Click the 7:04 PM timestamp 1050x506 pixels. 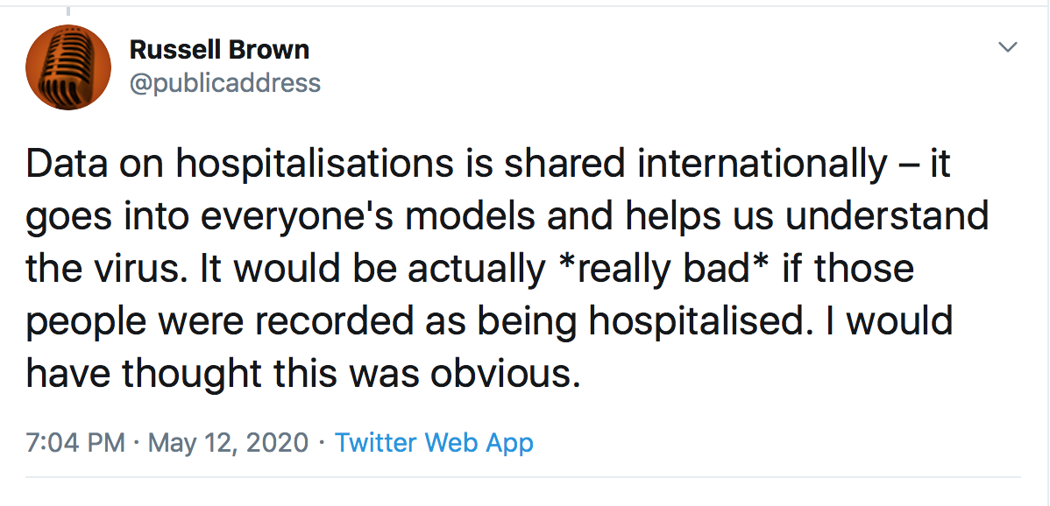[75, 442]
